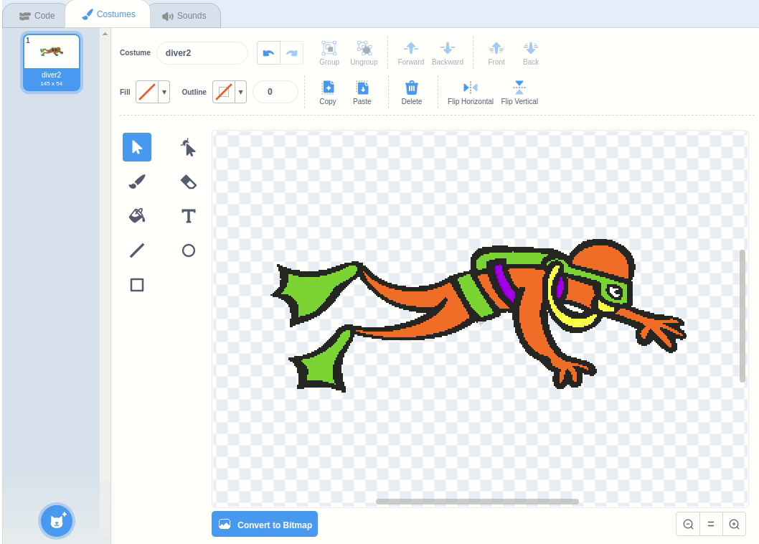Viewport: 759px width, 544px height.
Task: Open the choose-a-costume cat button
Action: click(x=57, y=521)
